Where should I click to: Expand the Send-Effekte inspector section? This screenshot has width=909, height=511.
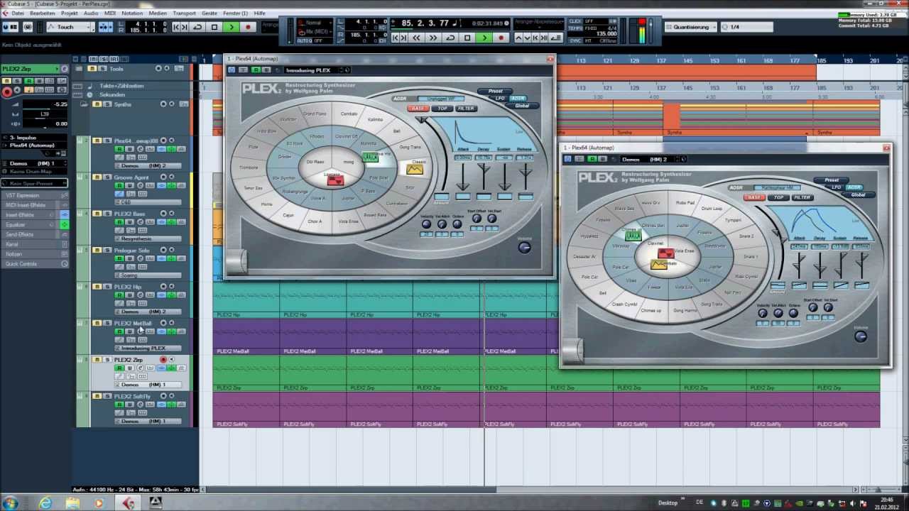pos(35,234)
